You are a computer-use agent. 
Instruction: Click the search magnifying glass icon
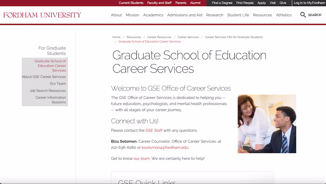[x=303, y=15]
